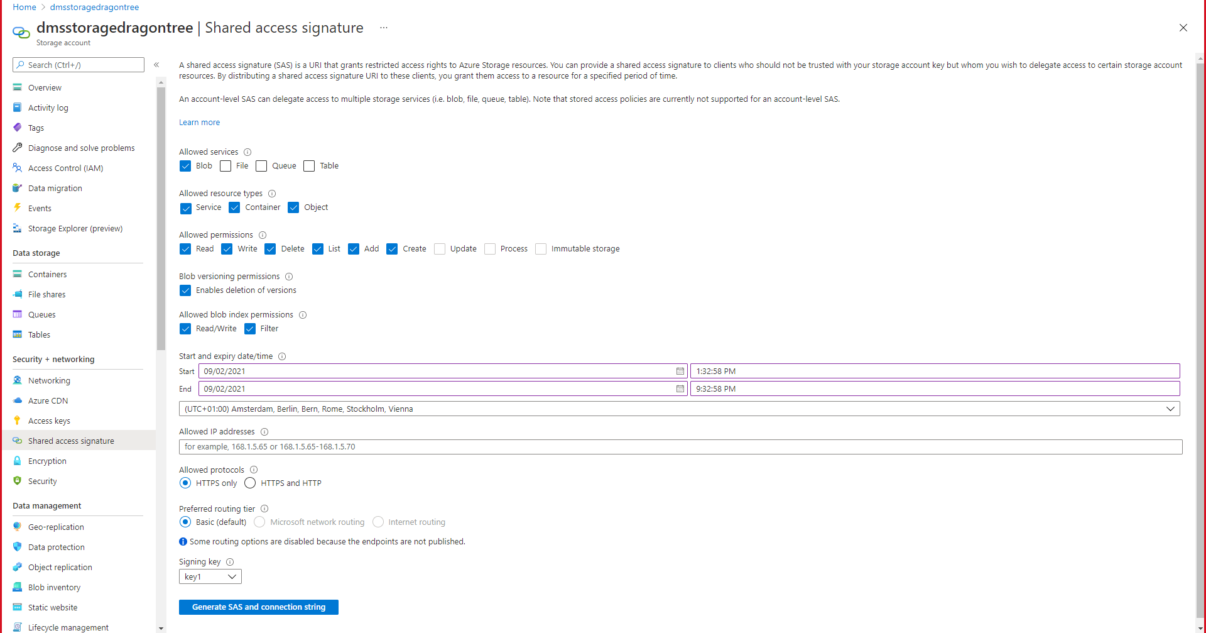Open more options ellipsis beside title
Image resolution: width=1206 pixels, height=633 pixels.
[x=384, y=28]
